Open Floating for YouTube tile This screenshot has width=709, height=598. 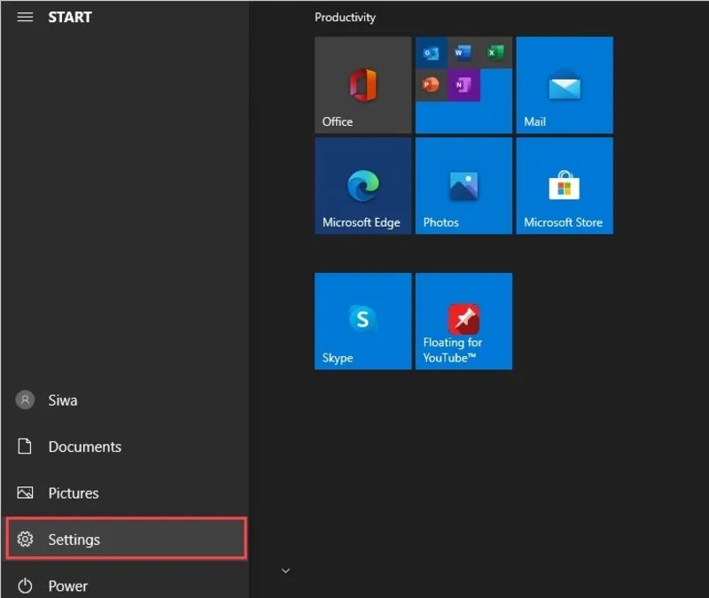pos(464,321)
